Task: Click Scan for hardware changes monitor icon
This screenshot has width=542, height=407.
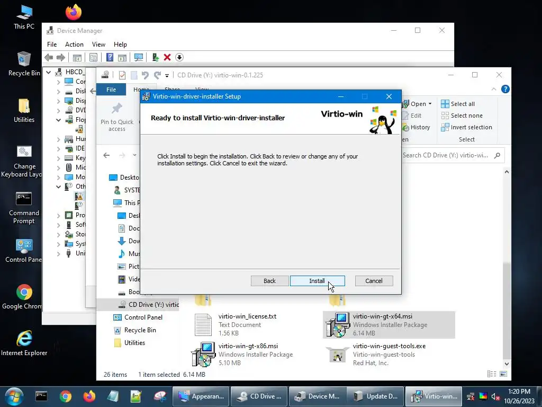Action: point(139,57)
